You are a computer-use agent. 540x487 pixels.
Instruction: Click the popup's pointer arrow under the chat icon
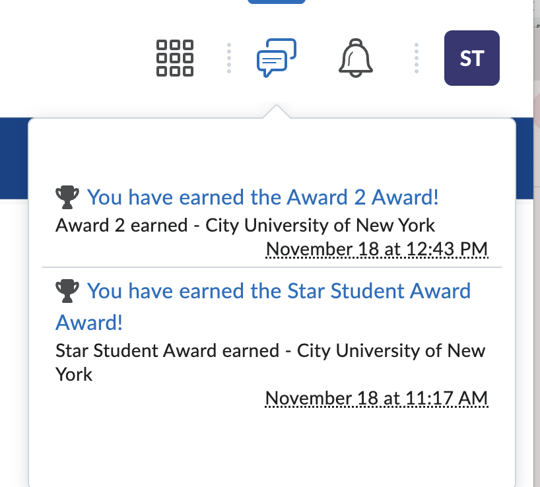pos(276,112)
